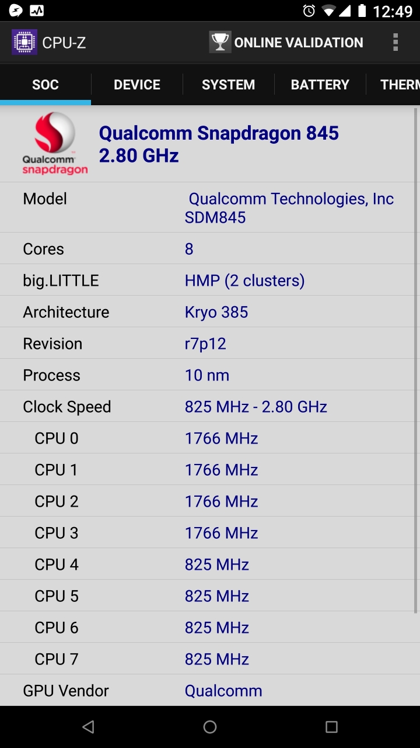Viewport: 420px width, 748px height.
Task: Tap the CPU 4 frequency row
Action: point(210,564)
